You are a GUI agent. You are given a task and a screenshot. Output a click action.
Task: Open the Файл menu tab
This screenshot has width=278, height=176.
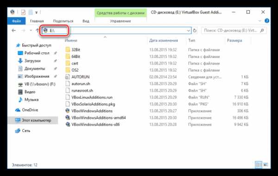click(16, 21)
